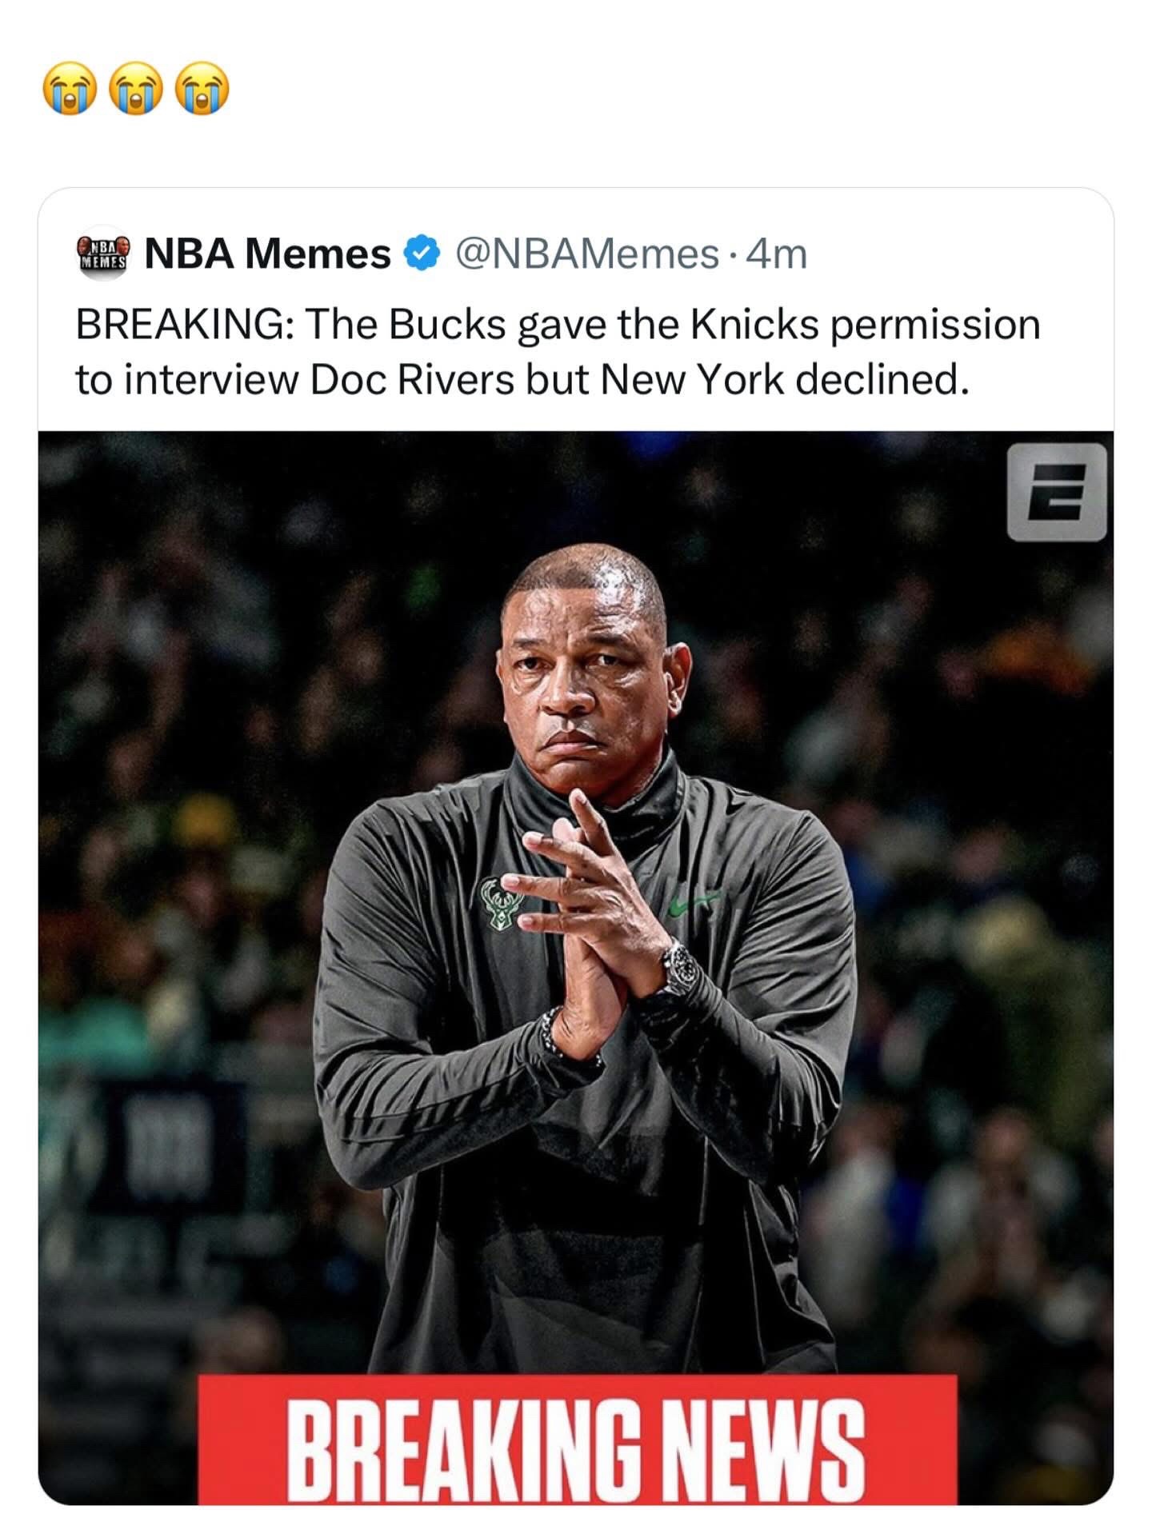Click the blue verified checkmark badge
This screenshot has width=1152, height=1534.
click(422, 254)
